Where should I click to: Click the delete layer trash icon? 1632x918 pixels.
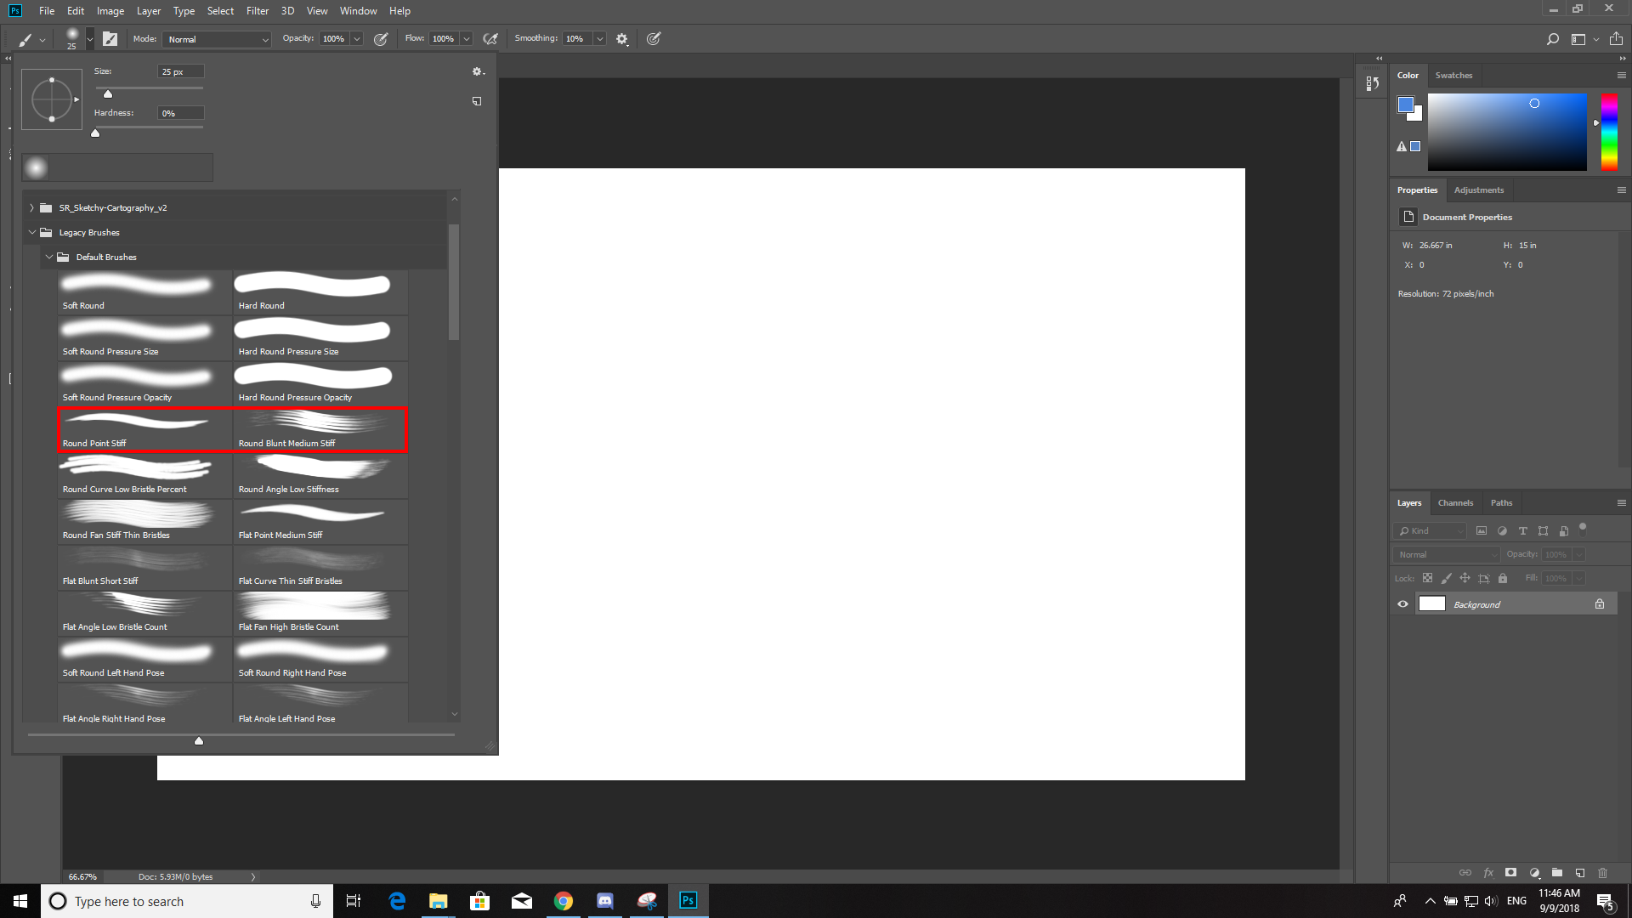tap(1603, 873)
